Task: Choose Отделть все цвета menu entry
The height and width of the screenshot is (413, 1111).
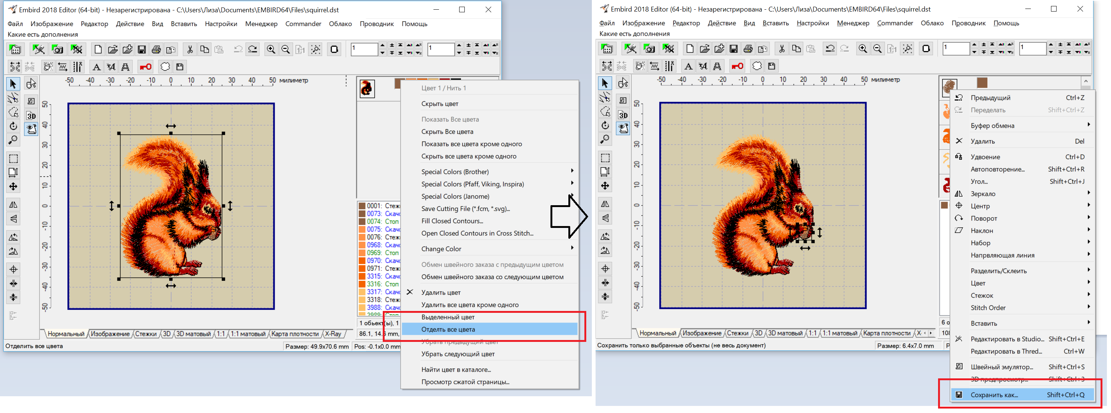Action: point(448,329)
